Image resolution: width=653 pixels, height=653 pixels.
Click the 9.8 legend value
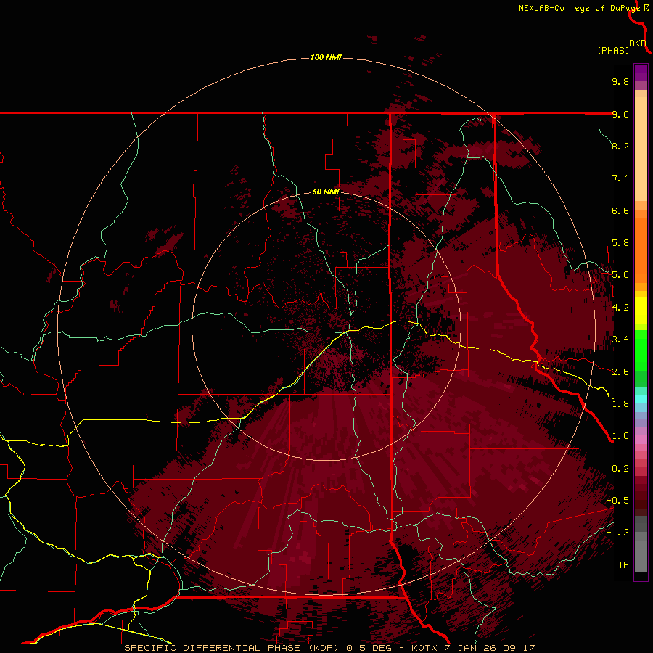[620, 81]
